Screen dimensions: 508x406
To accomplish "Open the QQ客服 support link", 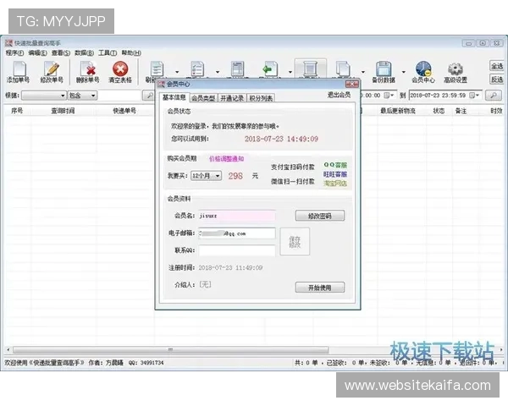I will point(335,165).
